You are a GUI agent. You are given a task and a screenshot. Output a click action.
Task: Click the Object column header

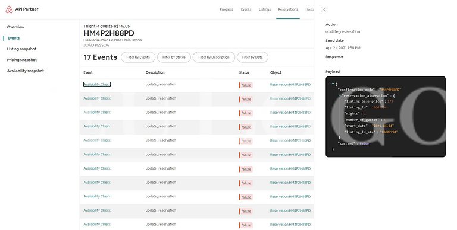point(276,72)
